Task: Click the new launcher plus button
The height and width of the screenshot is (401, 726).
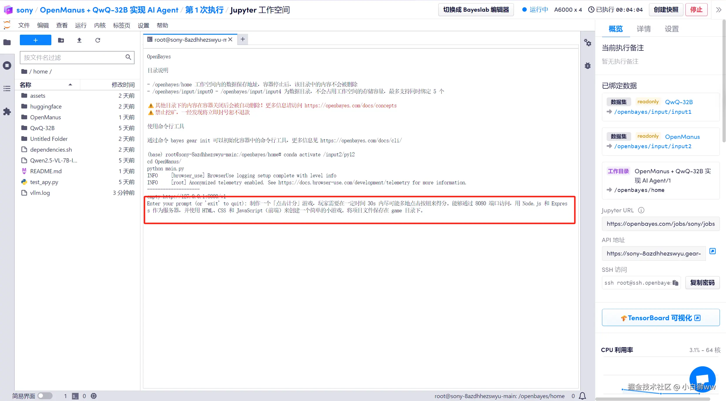Action: [35, 40]
